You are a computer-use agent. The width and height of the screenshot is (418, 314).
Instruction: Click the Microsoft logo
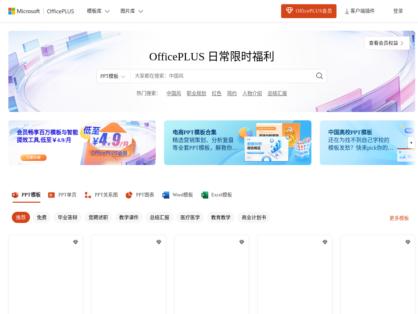pyautogui.click(x=24, y=11)
